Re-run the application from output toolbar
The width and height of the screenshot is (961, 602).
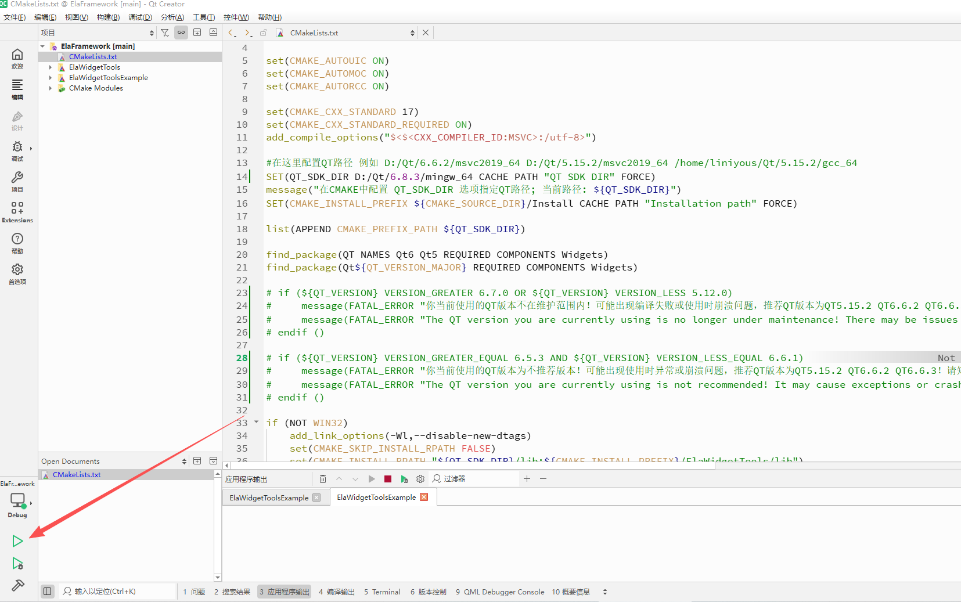coord(372,479)
